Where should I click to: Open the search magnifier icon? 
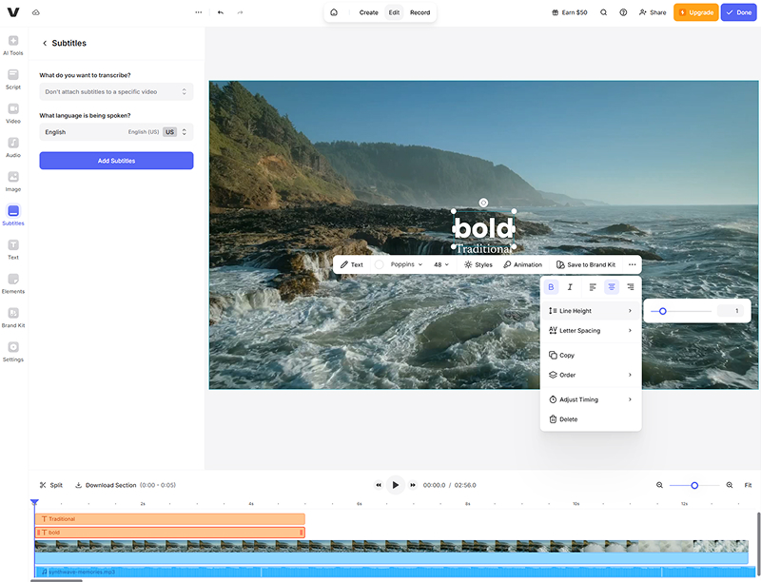(x=603, y=12)
